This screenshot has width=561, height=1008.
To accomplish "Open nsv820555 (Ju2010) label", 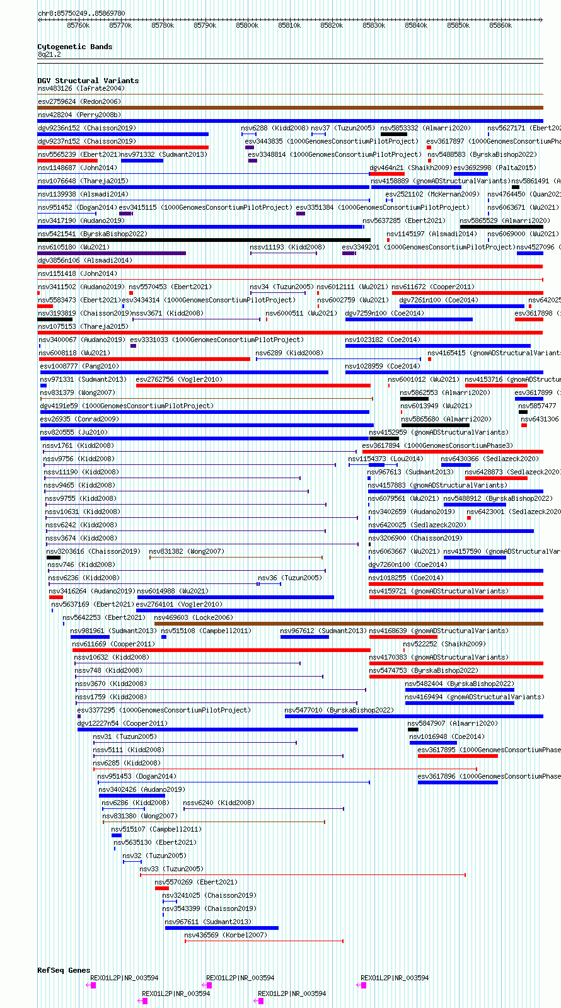I will pos(74,433).
